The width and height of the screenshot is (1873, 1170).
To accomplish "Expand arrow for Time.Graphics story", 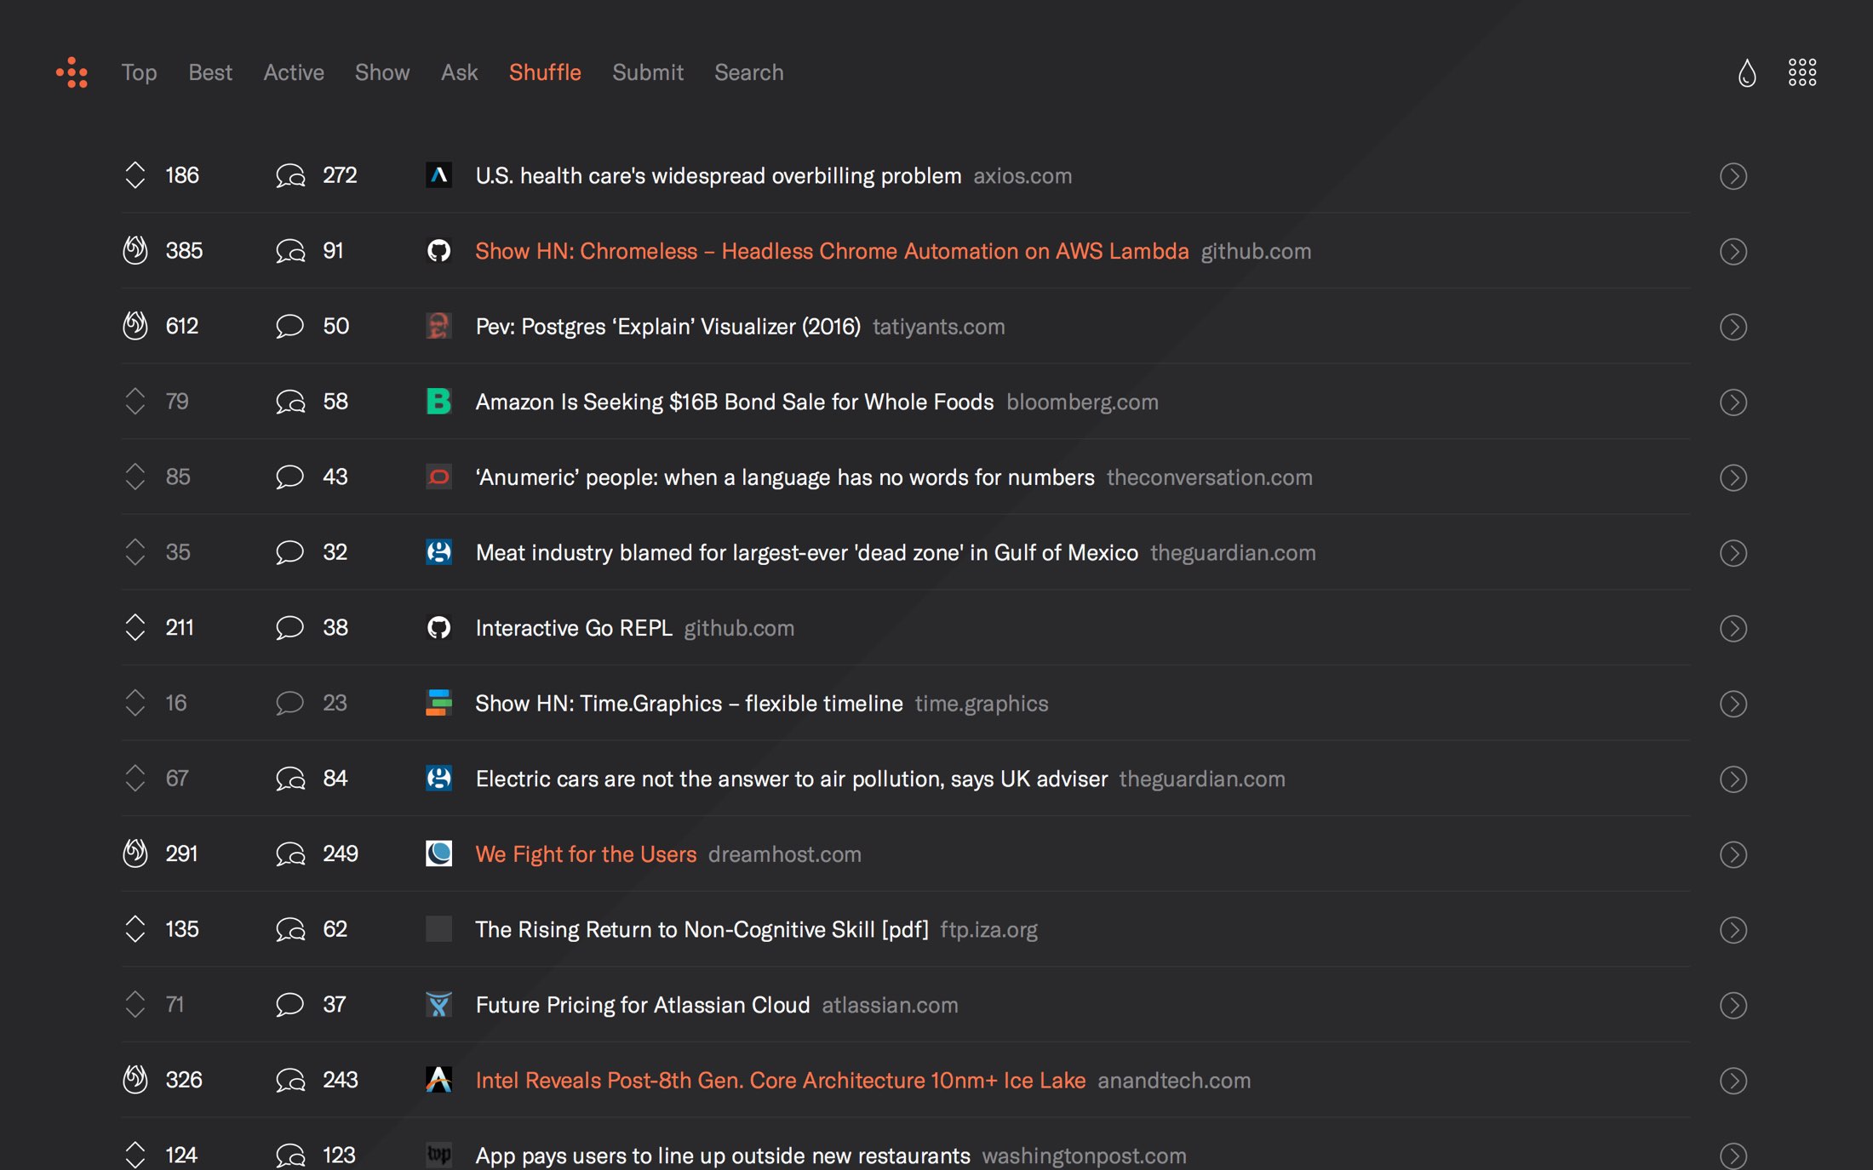I will click(1733, 704).
